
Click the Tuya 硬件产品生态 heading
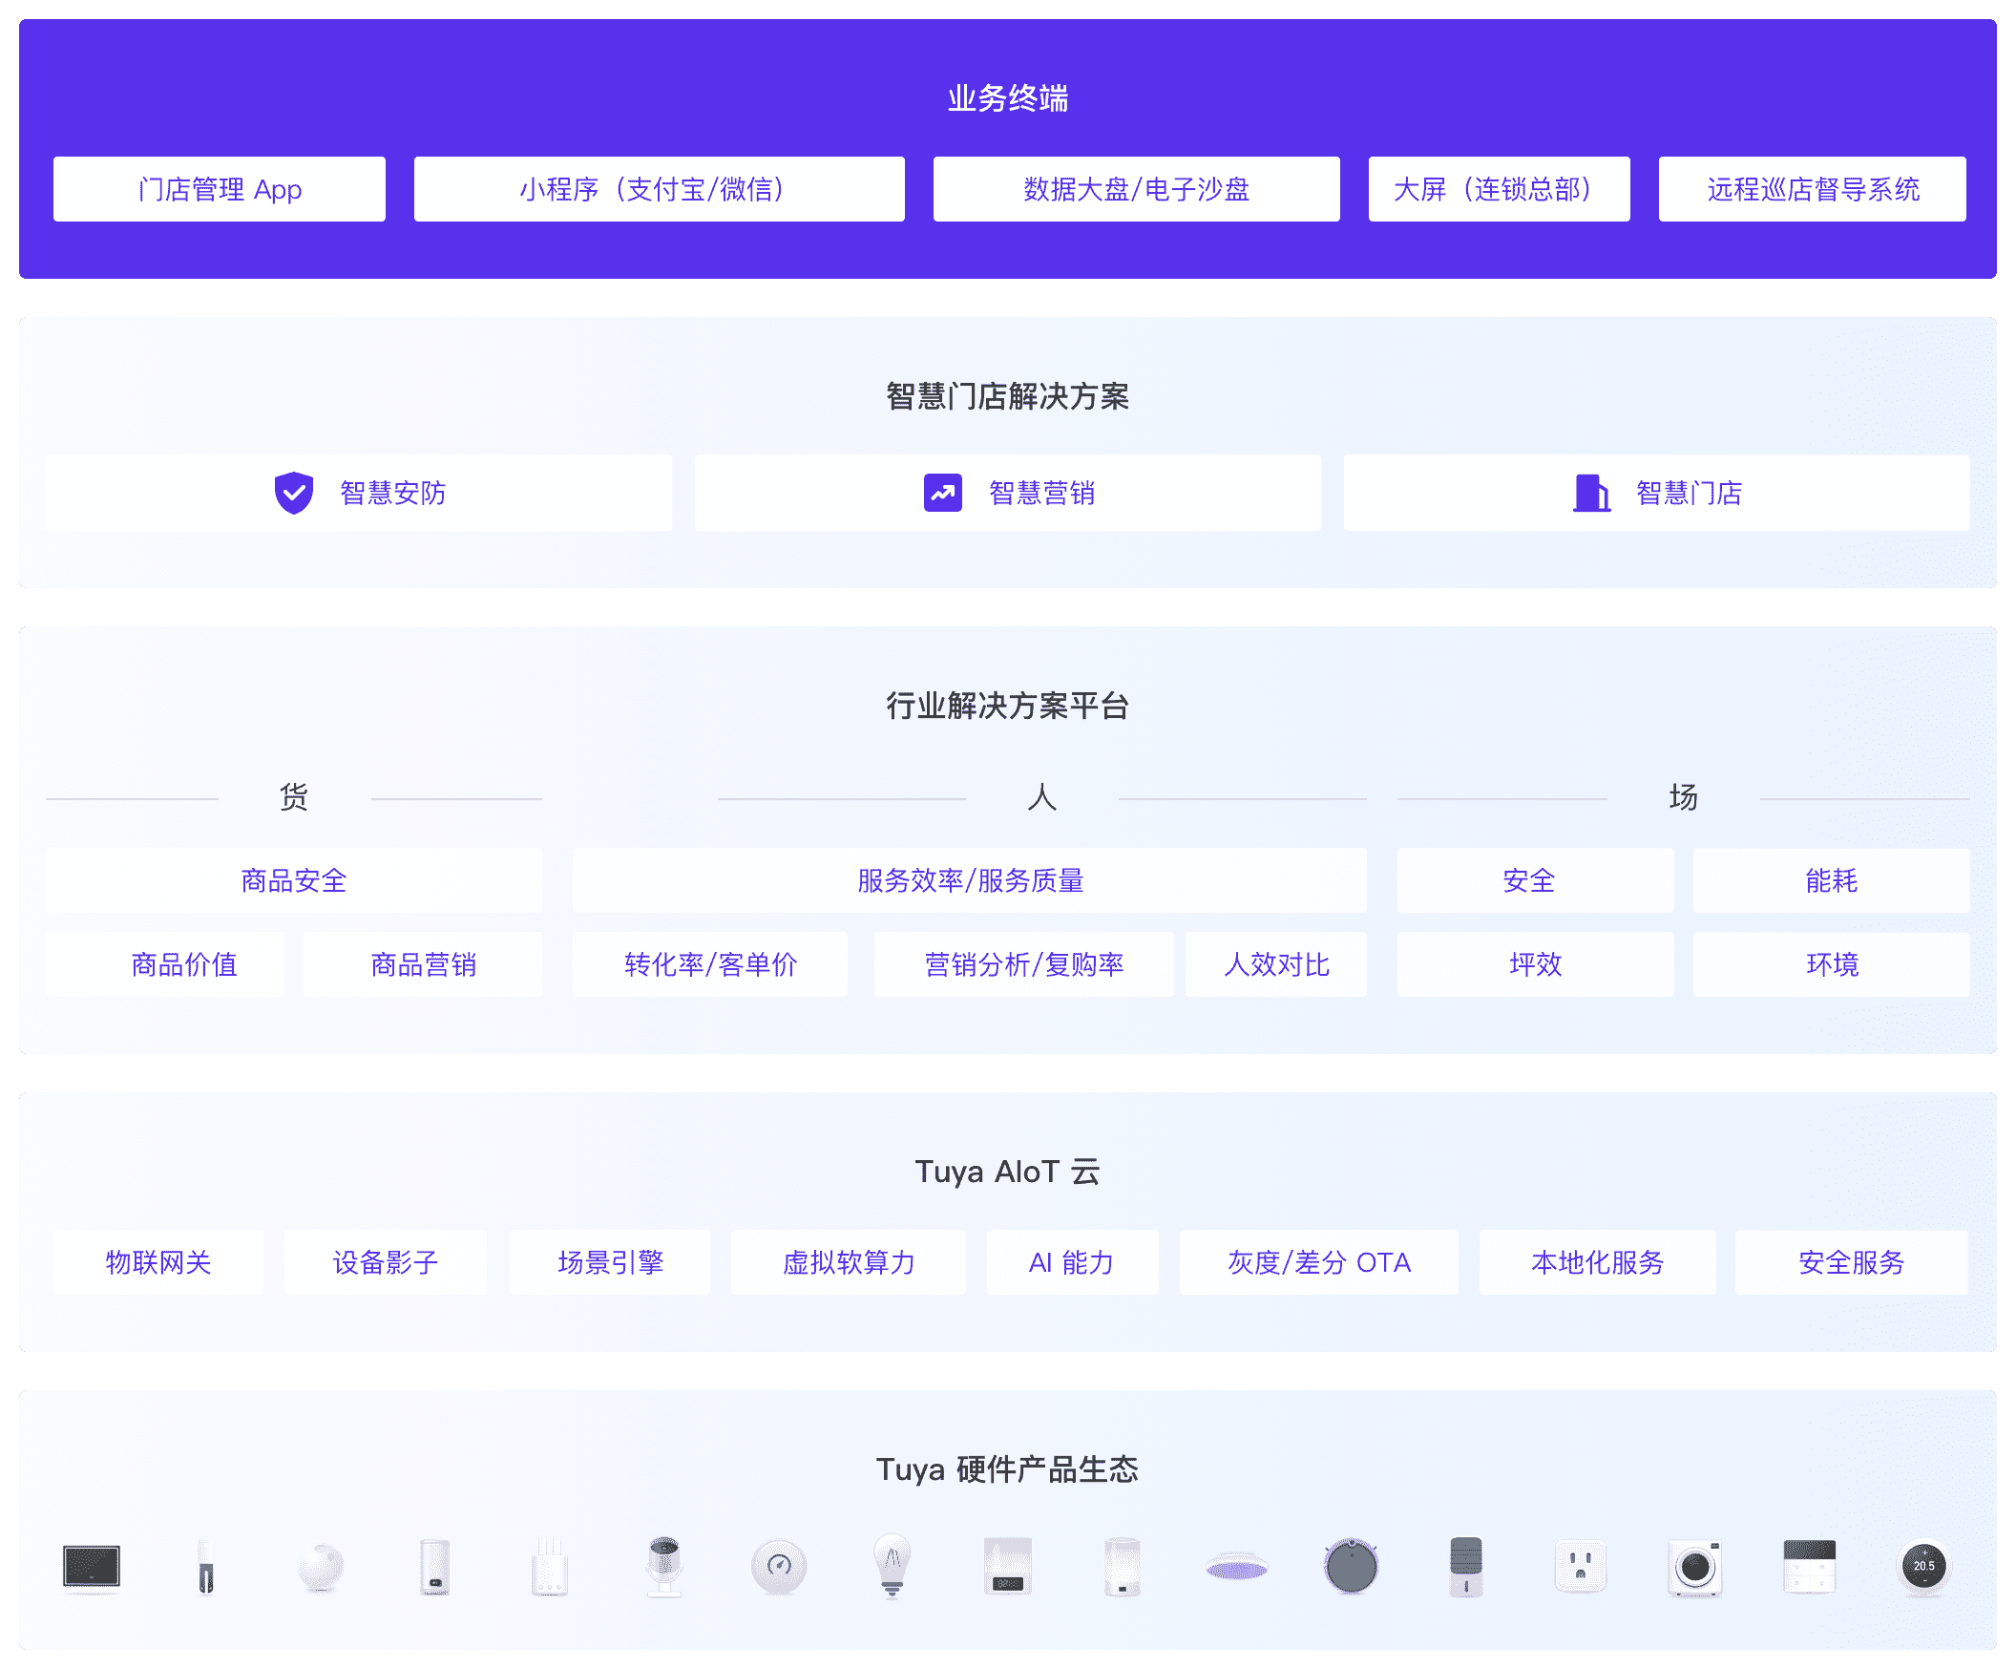(x=1008, y=1469)
